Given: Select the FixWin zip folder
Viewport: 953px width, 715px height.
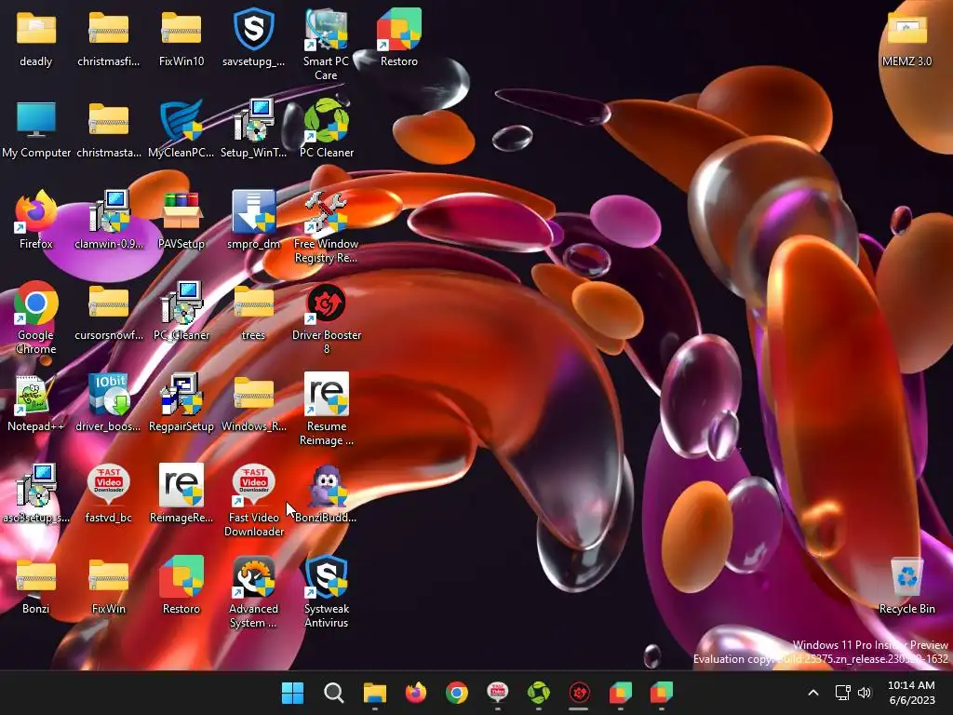Looking at the screenshot, I should [x=108, y=575].
